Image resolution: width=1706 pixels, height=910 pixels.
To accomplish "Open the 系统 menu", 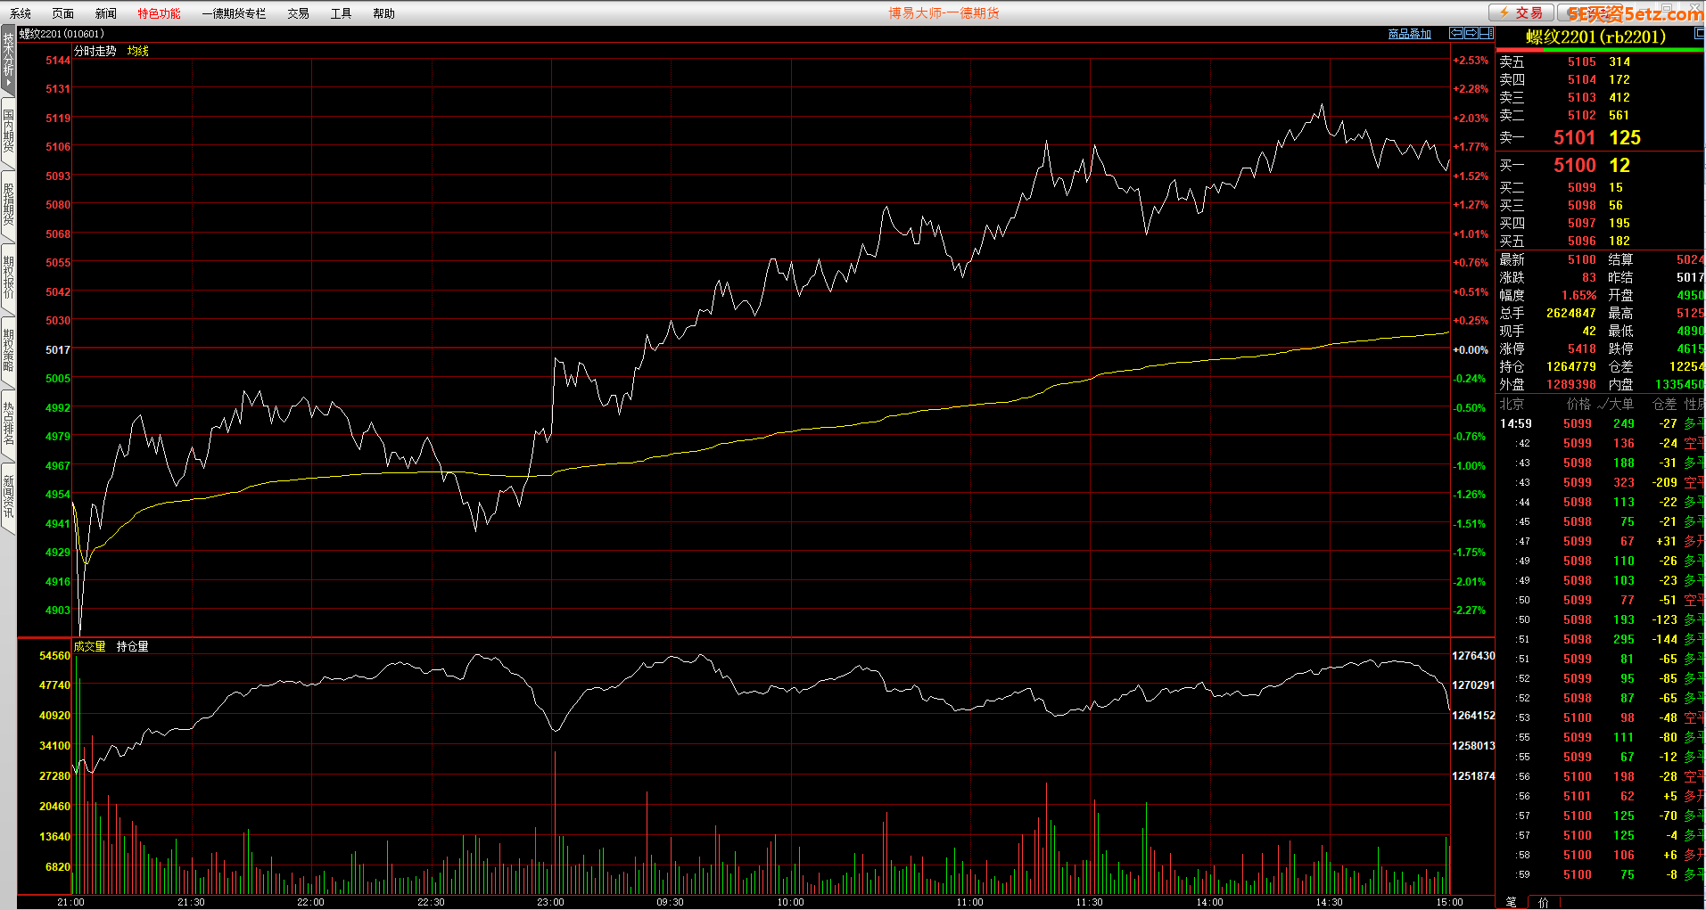I will coord(20,13).
